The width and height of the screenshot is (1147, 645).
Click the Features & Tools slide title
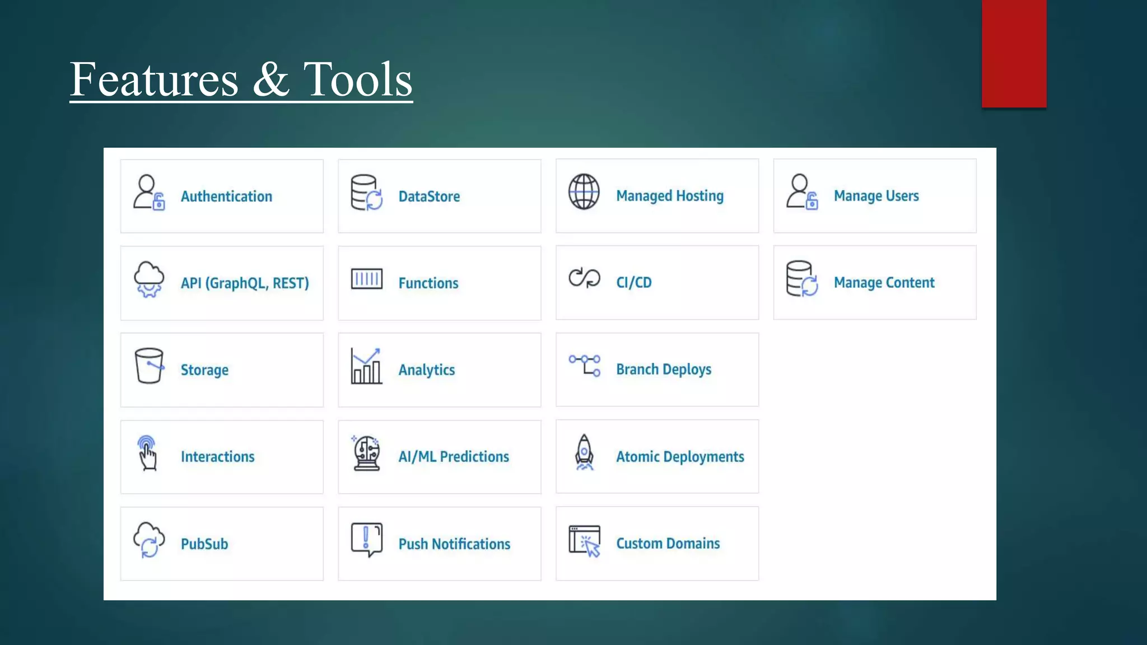click(241, 80)
